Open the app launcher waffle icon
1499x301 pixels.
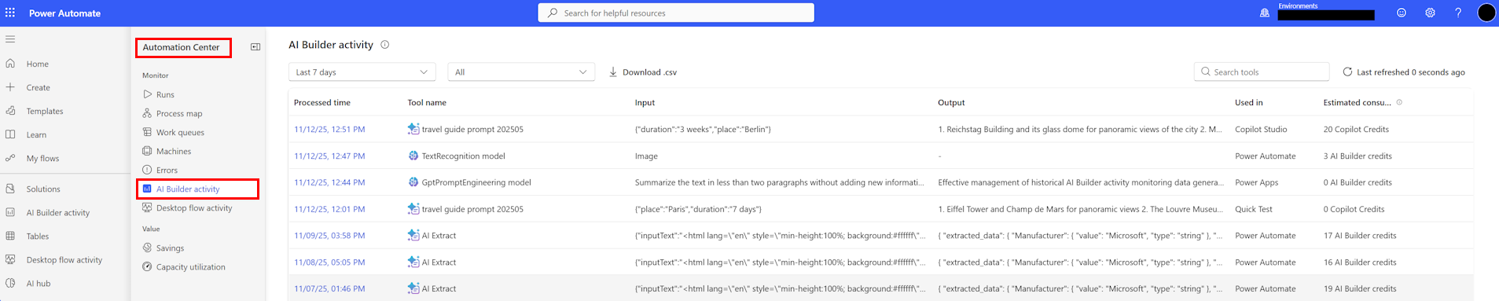point(10,13)
